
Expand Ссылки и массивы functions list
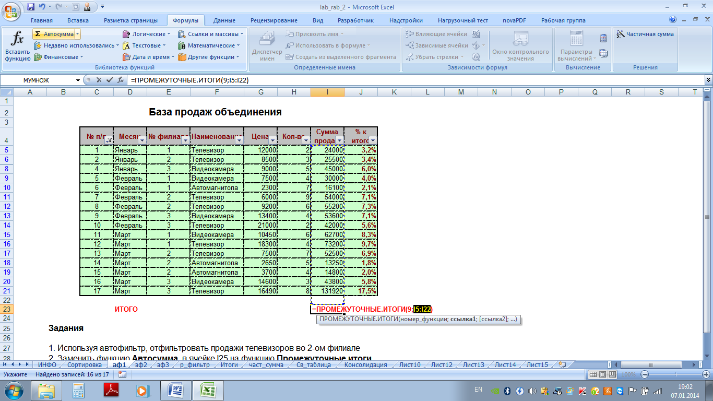pyautogui.click(x=210, y=34)
